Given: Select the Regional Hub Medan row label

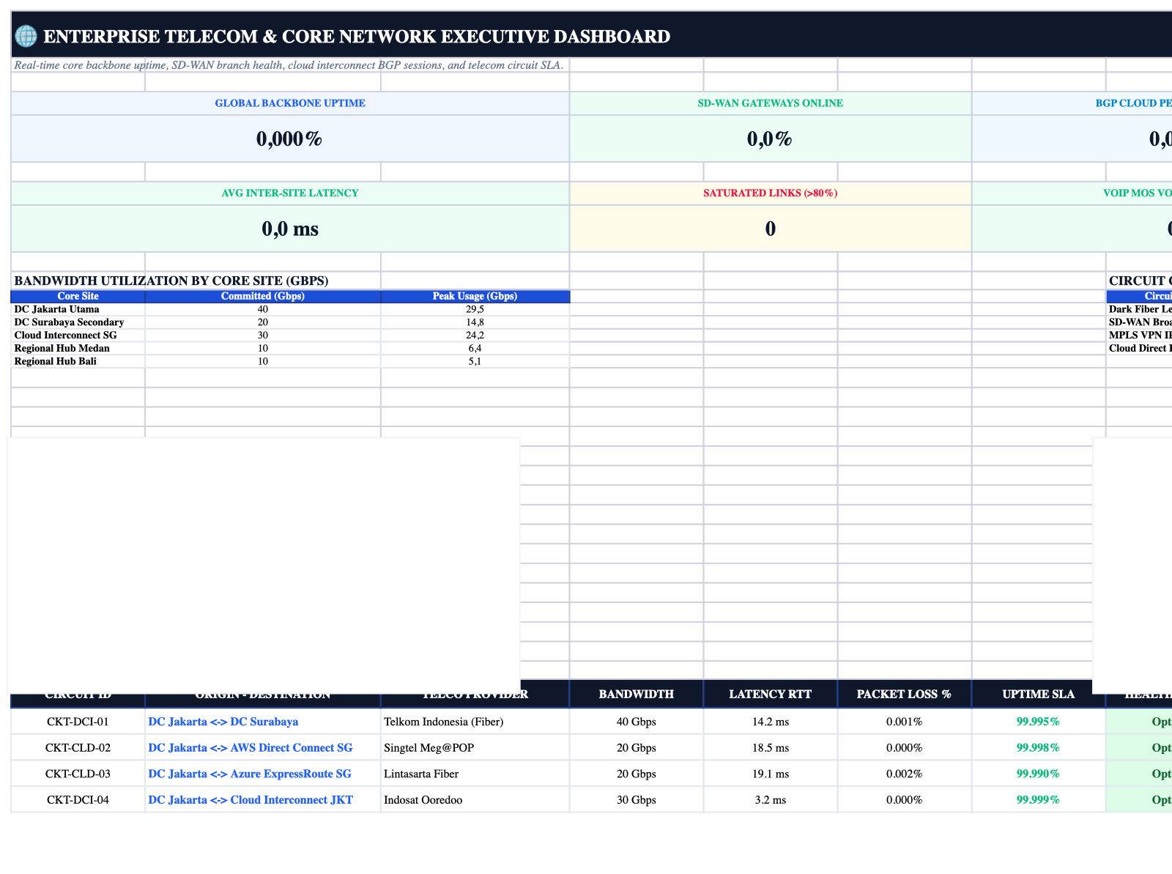Looking at the screenshot, I should pyautogui.click(x=62, y=348).
